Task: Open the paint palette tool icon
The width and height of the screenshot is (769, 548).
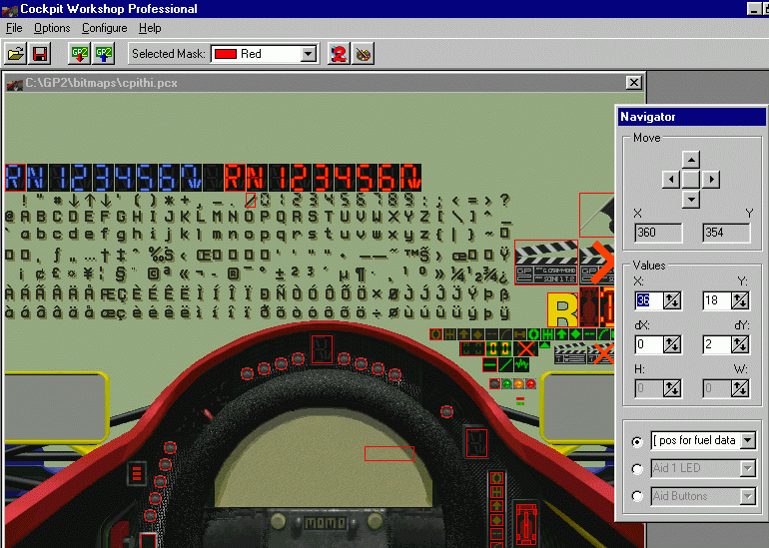Action: [364, 54]
